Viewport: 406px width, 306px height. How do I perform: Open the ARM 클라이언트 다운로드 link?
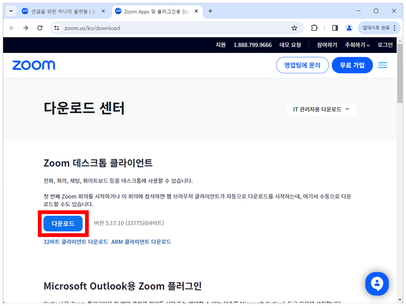[141, 242]
